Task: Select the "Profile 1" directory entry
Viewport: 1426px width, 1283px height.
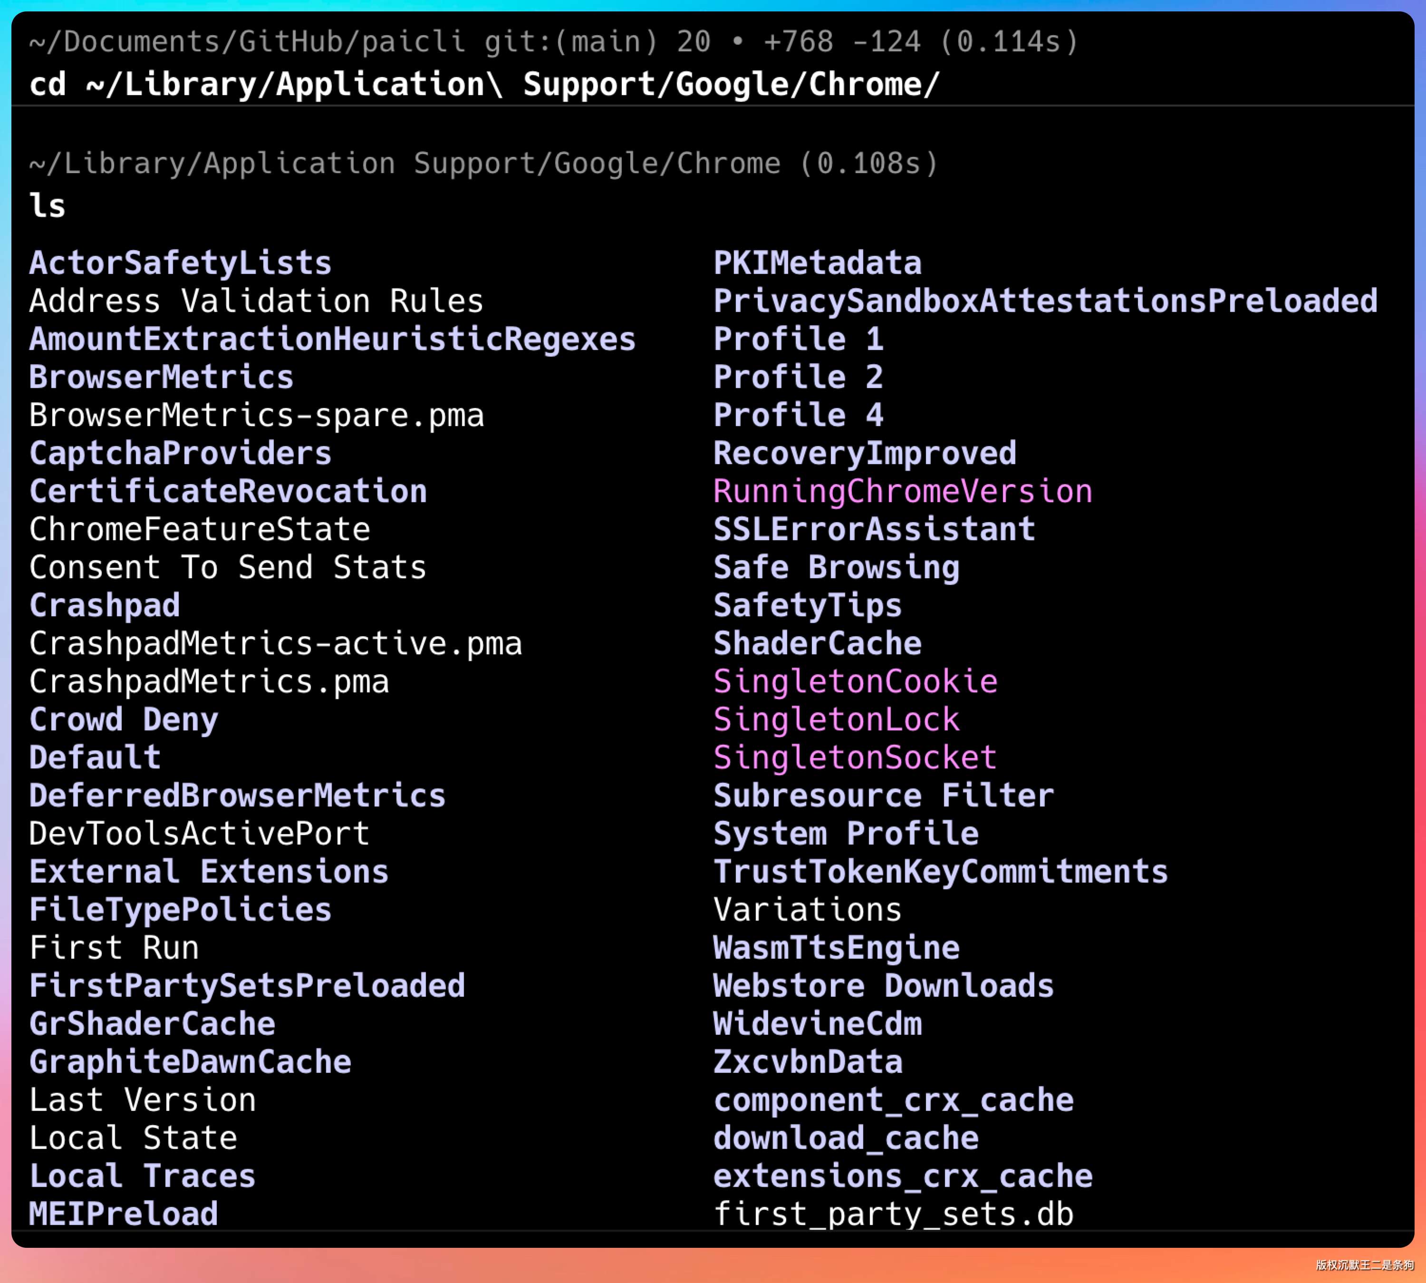Action: point(798,339)
